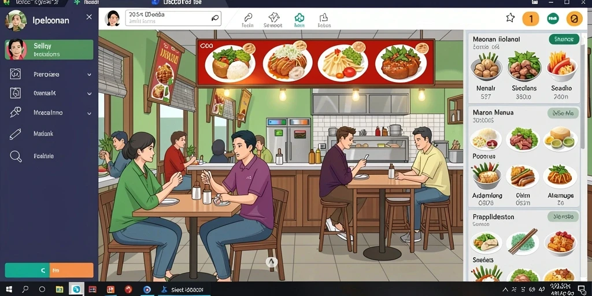Open the Preroiare sidebar item
592x296 pixels.
click(x=46, y=75)
